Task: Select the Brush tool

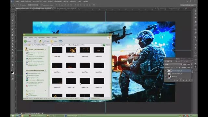Action: pyautogui.click(x=13, y=32)
